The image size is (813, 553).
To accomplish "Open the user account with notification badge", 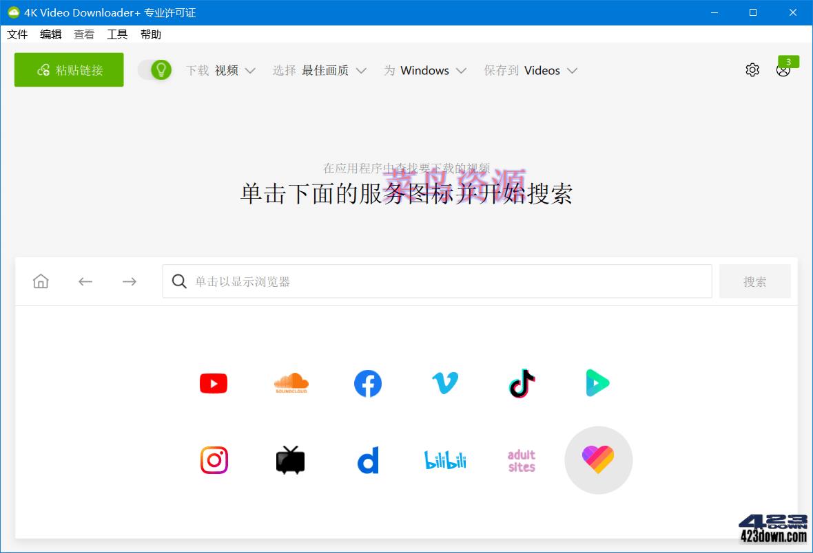I will [783, 69].
